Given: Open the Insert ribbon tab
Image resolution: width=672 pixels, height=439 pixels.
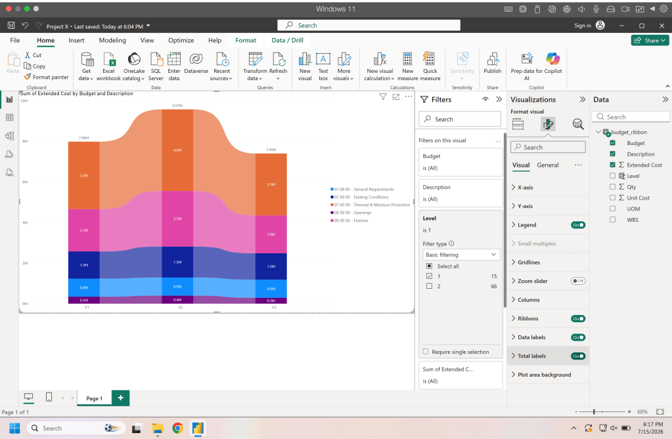Looking at the screenshot, I should coord(76,40).
